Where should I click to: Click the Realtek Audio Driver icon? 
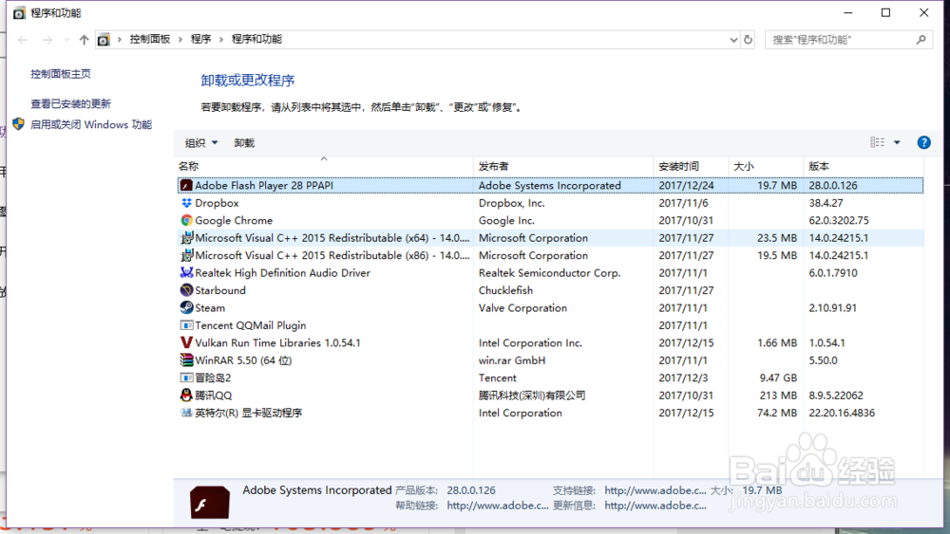(186, 273)
